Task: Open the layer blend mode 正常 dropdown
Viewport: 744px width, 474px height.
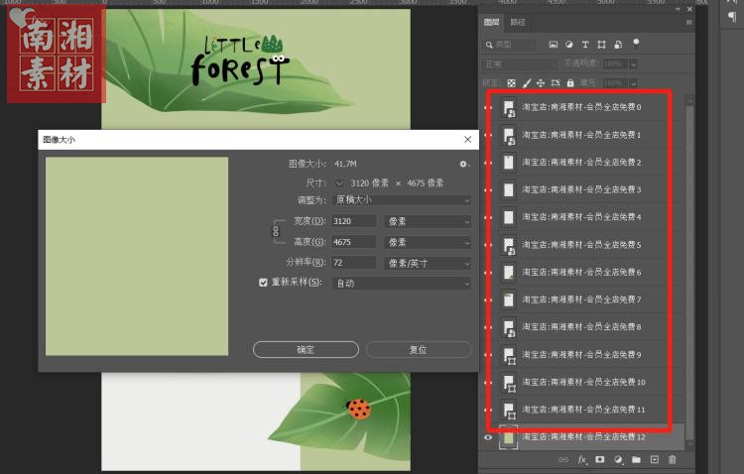Action: pyautogui.click(x=521, y=63)
